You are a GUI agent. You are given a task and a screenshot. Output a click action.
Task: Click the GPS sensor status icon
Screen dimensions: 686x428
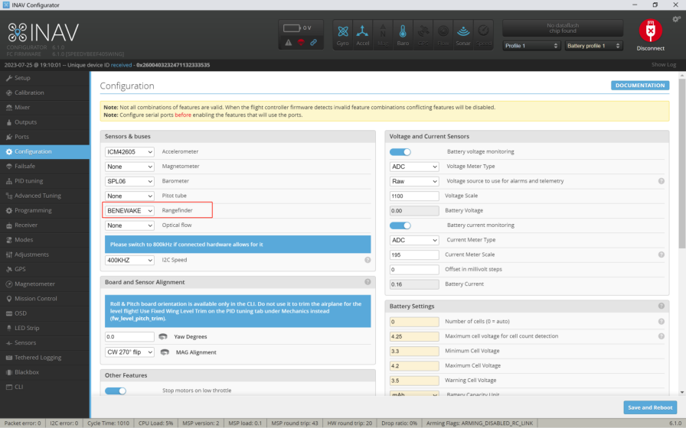pos(423,35)
